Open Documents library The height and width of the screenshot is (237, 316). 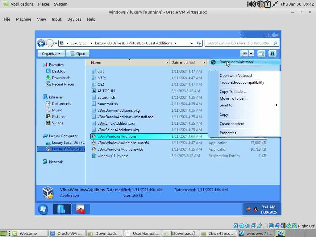pyautogui.click(x=61, y=104)
